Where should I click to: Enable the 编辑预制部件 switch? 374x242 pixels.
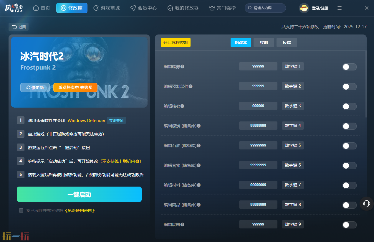click(x=349, y=87)
